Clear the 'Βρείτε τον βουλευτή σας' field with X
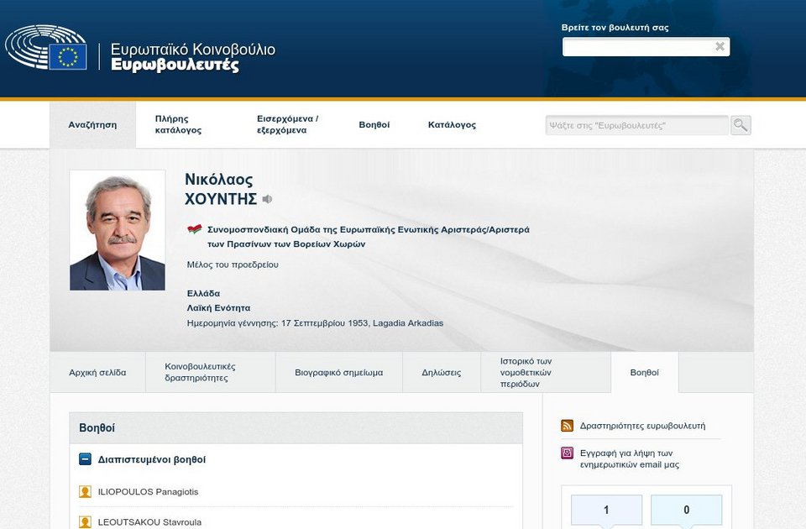Image resolution: width=806 pixels, height=529 pixels. coord(720,47)
